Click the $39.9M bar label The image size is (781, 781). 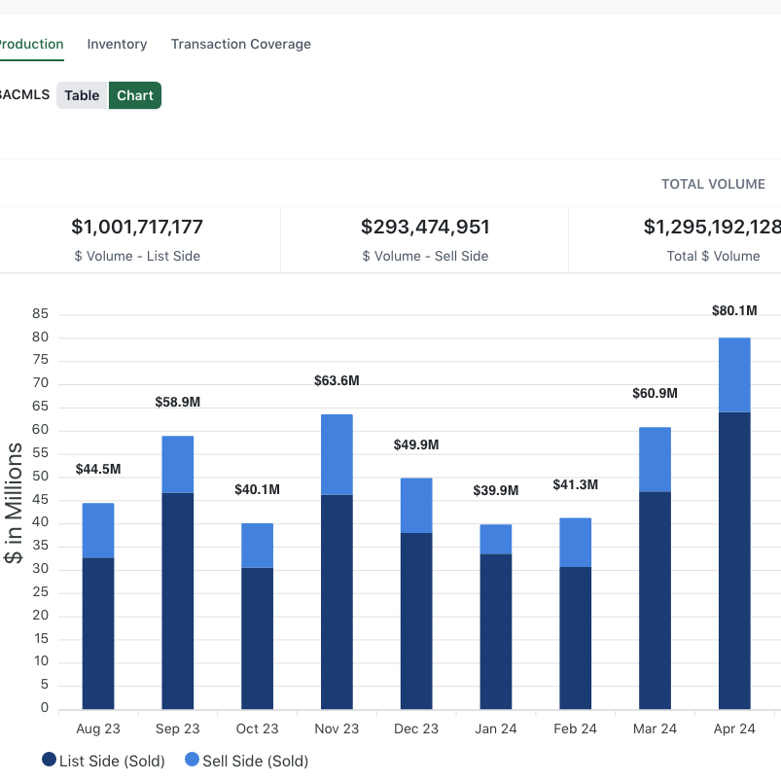point(496,490)
